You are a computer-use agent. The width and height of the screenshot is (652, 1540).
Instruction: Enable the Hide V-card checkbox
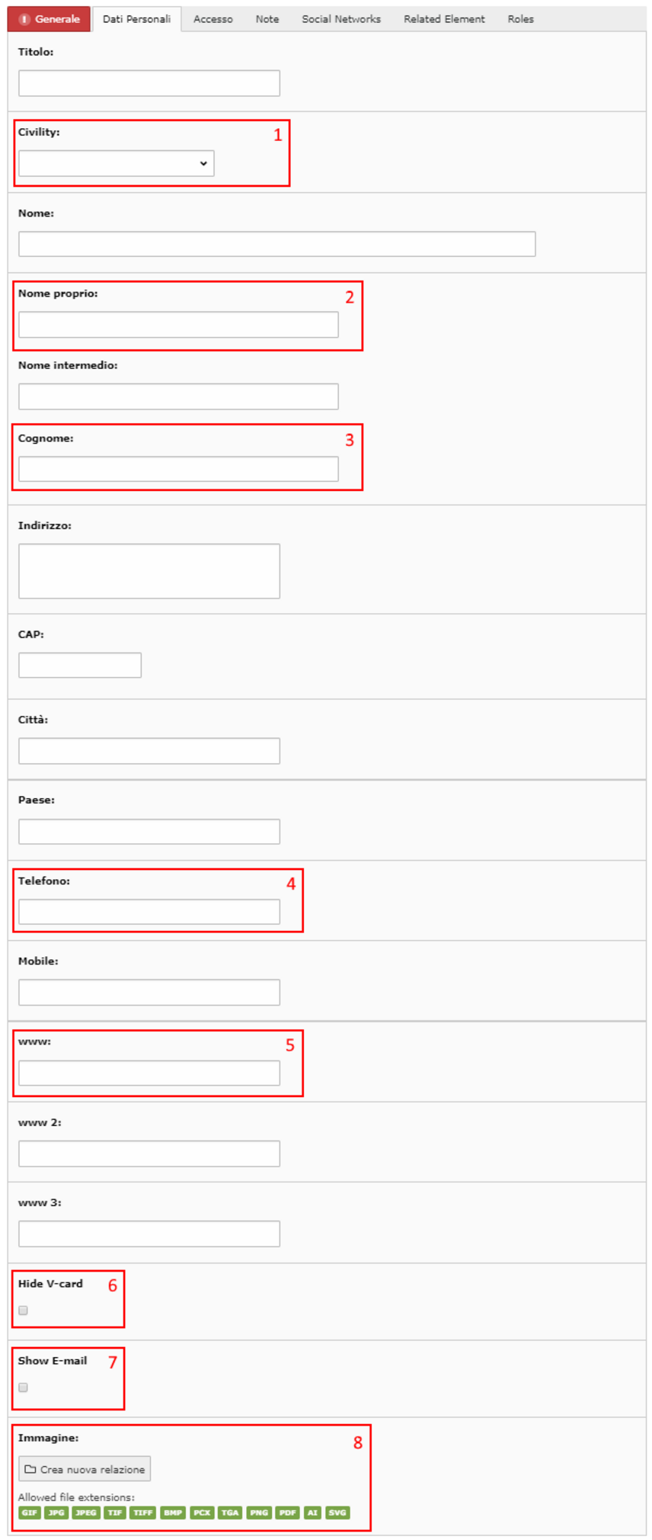[23, 1310]
